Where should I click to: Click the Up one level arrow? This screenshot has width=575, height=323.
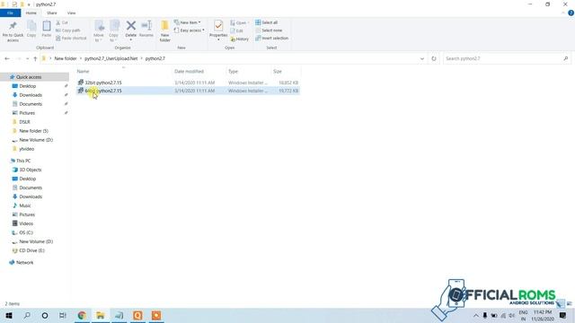pyautogui.click(x=35, y=58)
